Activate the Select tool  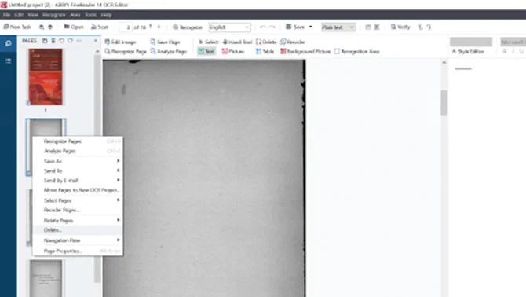(x=208, y=42)
